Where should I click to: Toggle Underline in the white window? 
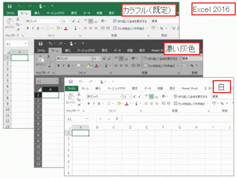click(x=99, y=104)
